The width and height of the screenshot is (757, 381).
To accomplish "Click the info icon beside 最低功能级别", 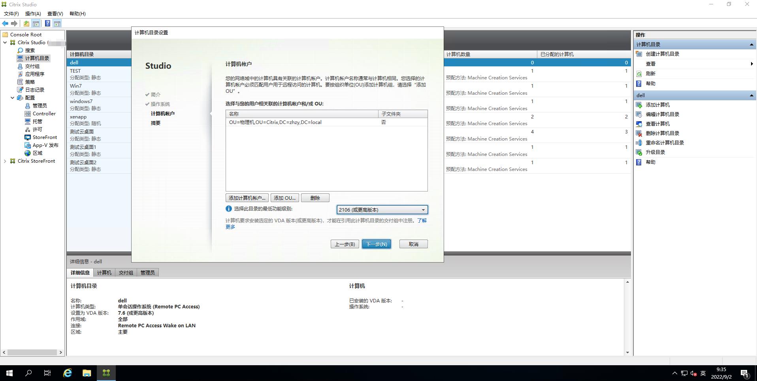I will [229, 209].
